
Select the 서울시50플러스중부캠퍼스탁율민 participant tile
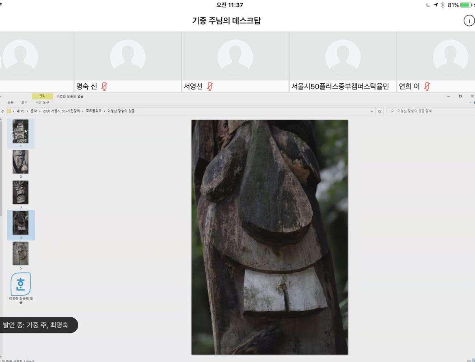pyautogui.click(x=343, y=62)
